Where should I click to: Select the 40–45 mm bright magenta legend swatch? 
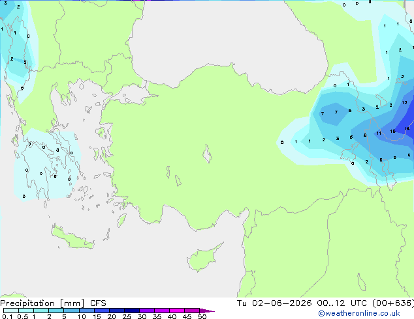(x=177, y=311)
